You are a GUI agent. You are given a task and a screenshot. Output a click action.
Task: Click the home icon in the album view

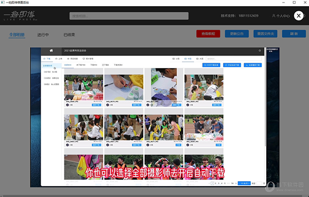pyautogui.click(x=51, y=51)
